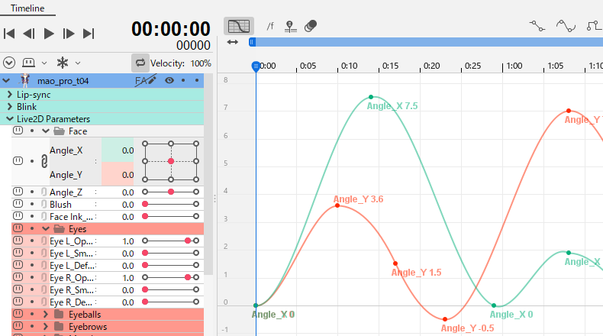
Task: Toggle visibility eye of mao_pro_t04
Action: (x=169, y=80)
